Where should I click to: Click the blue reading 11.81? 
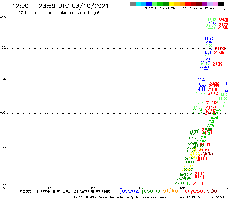click(x=206, y=59)
